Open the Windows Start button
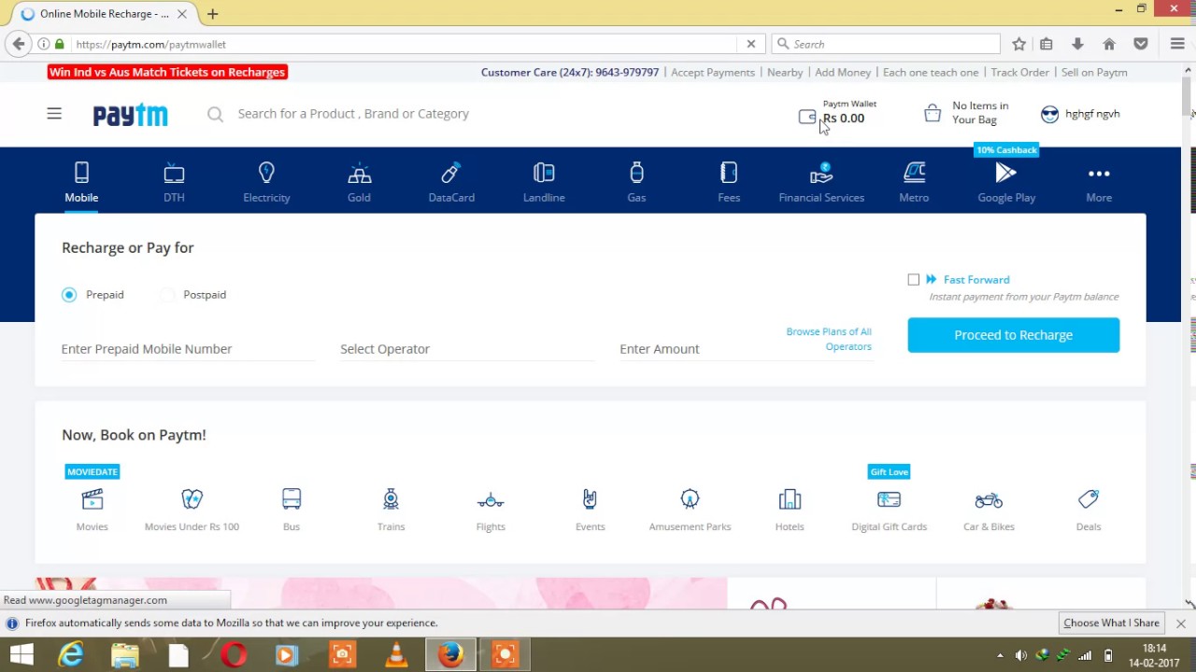 click(21, 655)
